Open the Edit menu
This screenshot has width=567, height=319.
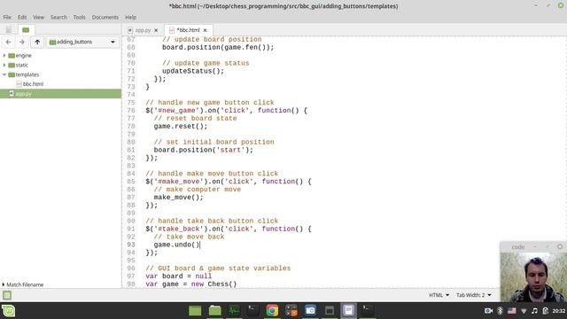22,17
